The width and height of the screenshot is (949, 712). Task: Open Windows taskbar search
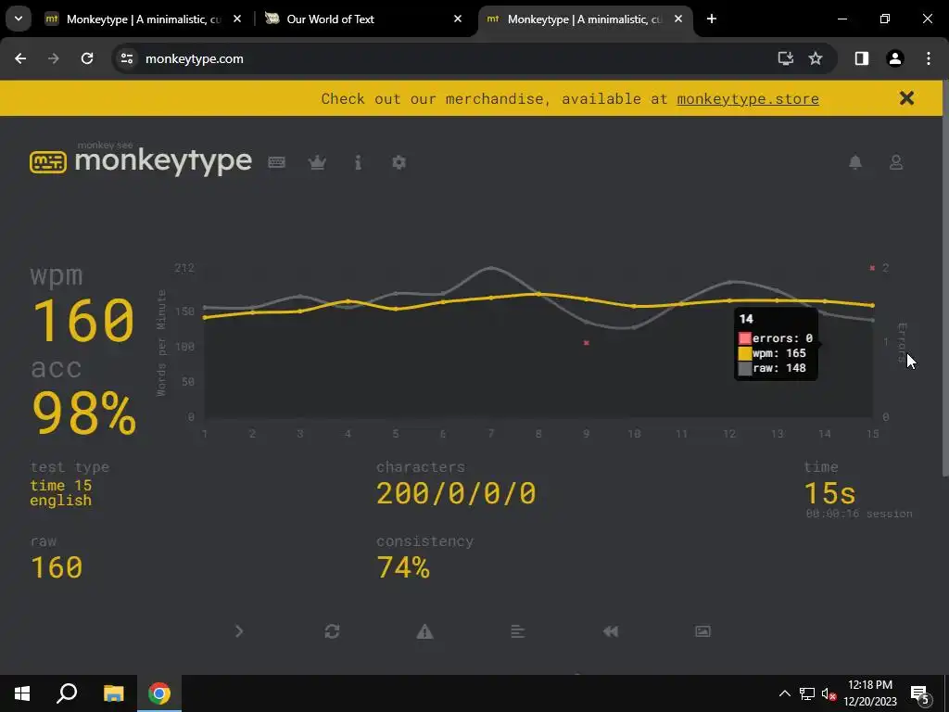67,693
